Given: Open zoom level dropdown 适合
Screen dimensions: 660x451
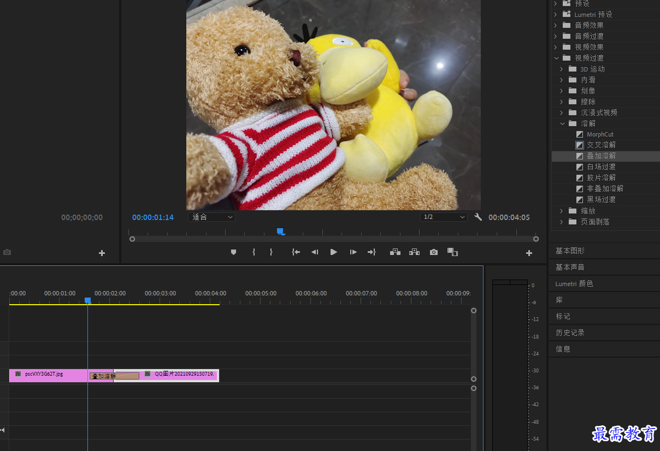Looking at the screenshot, I should pos(211,217).
